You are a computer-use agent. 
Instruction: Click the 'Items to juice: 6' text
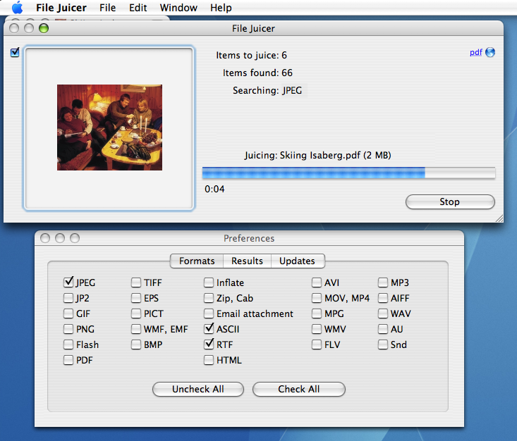coord(251,55)
